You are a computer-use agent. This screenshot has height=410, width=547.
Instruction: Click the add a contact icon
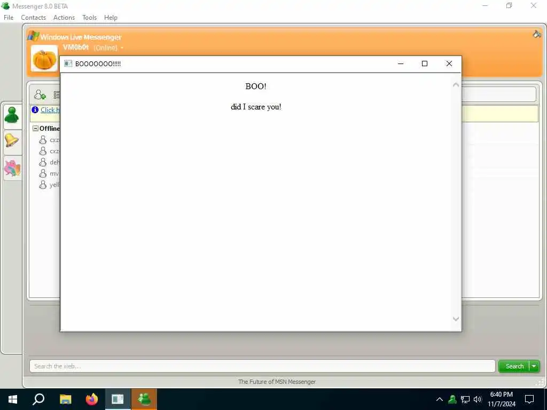[x=40, y=94]
